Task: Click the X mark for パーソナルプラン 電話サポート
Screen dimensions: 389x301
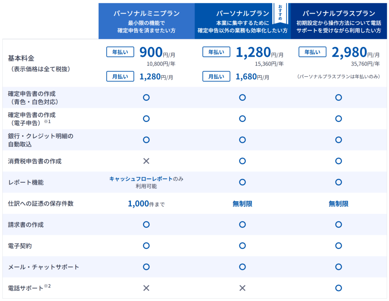Action: click(242, 288)
